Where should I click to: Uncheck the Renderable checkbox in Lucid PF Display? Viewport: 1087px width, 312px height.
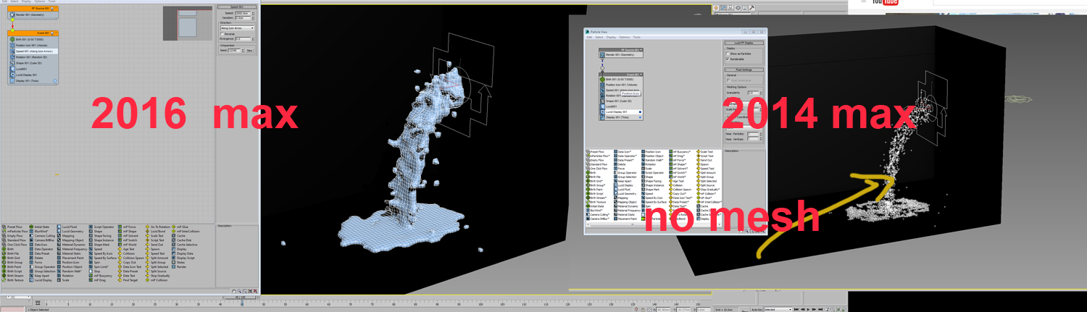click(x=728, y=59)
